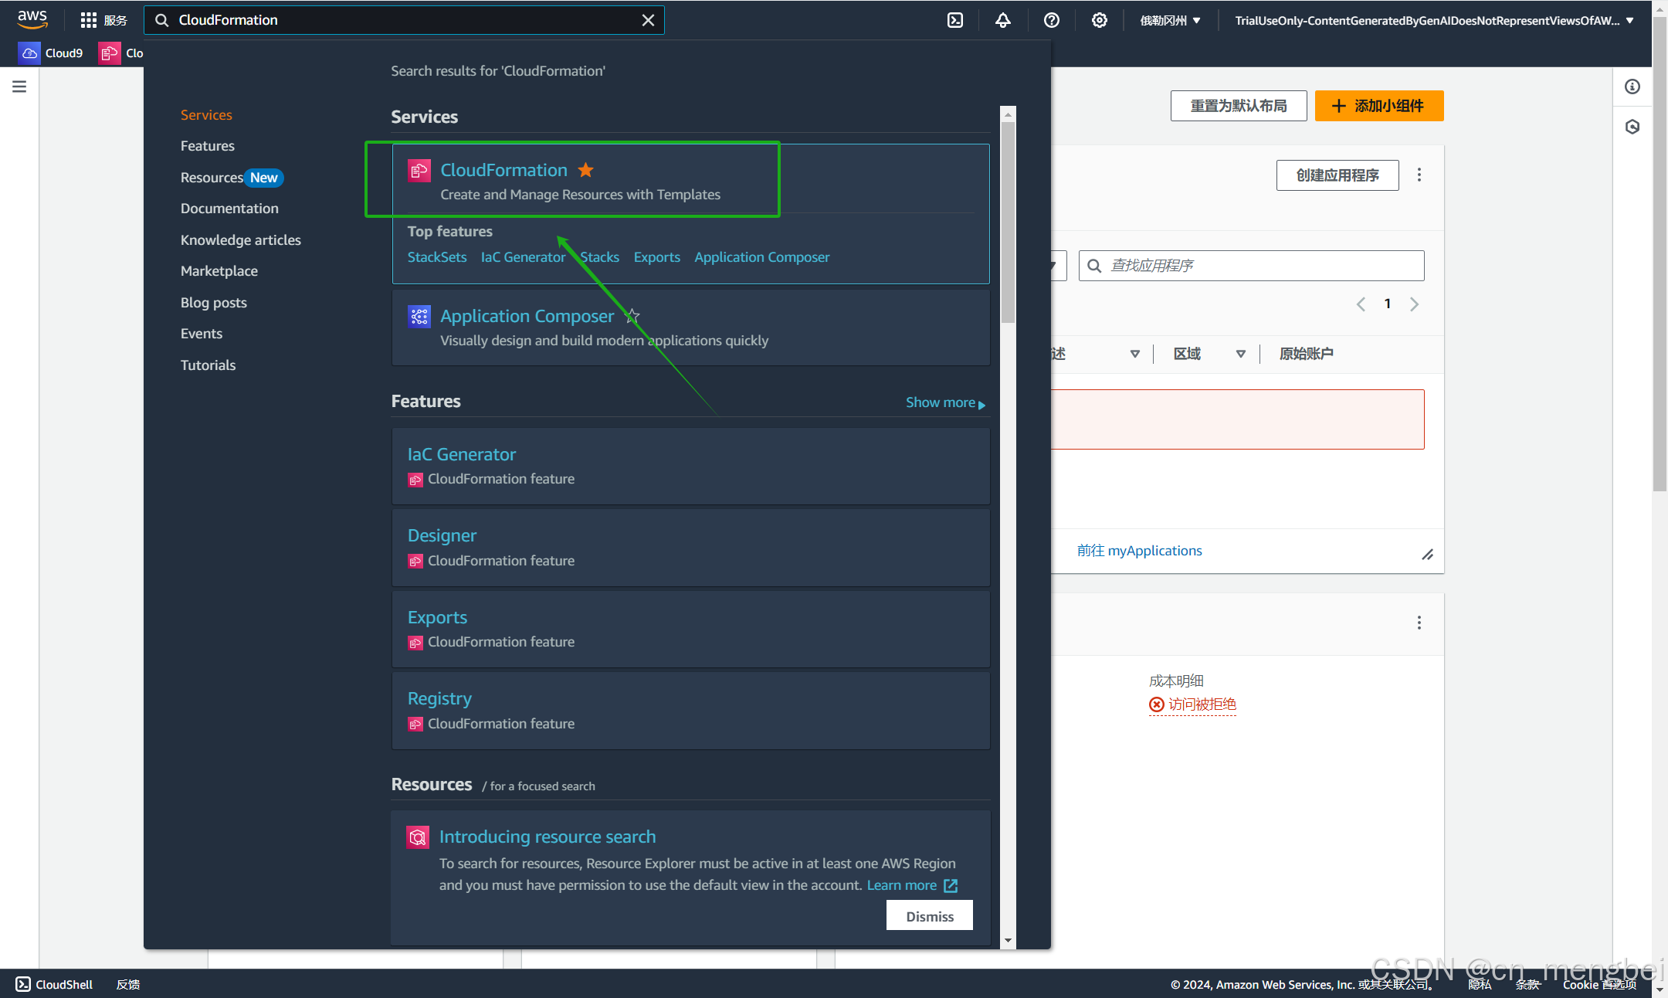1668x998 pixels.
Task: Select the Documentation filter category
Action: point(229,209)
